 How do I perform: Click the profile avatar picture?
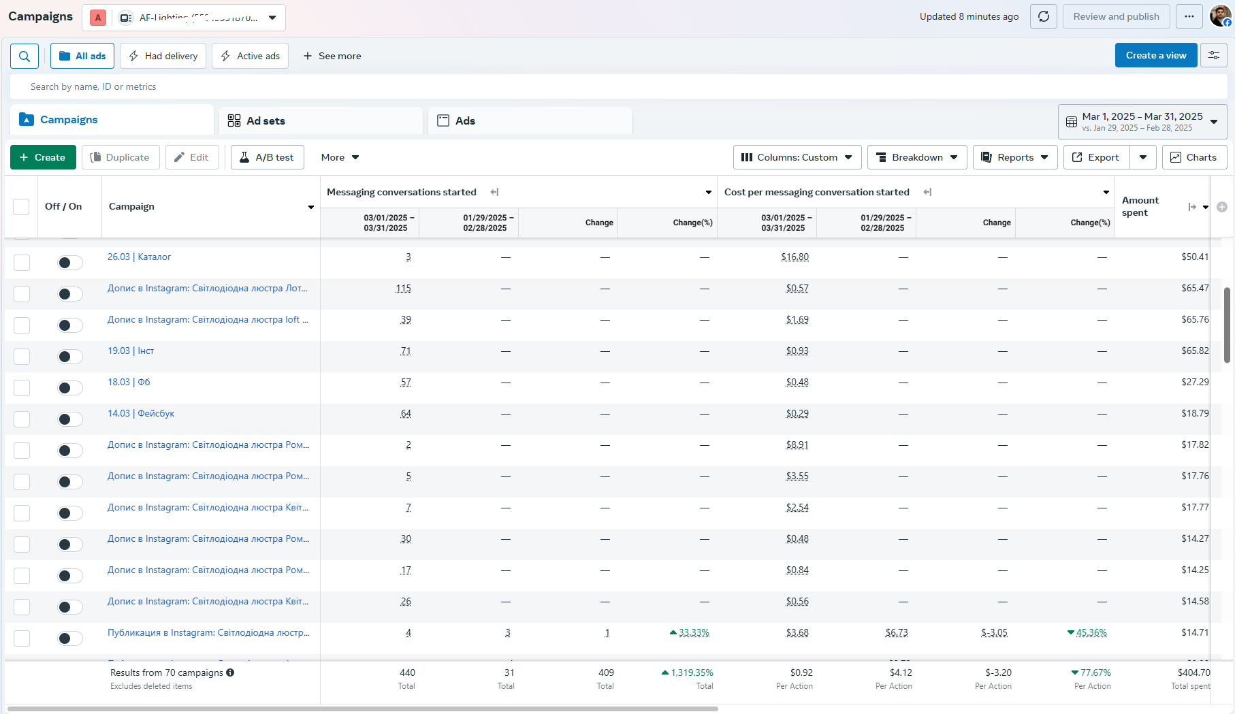pyautogui.click(x=1220, y=16)
